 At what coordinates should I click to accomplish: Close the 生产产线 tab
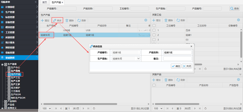[x=62, y=2]
